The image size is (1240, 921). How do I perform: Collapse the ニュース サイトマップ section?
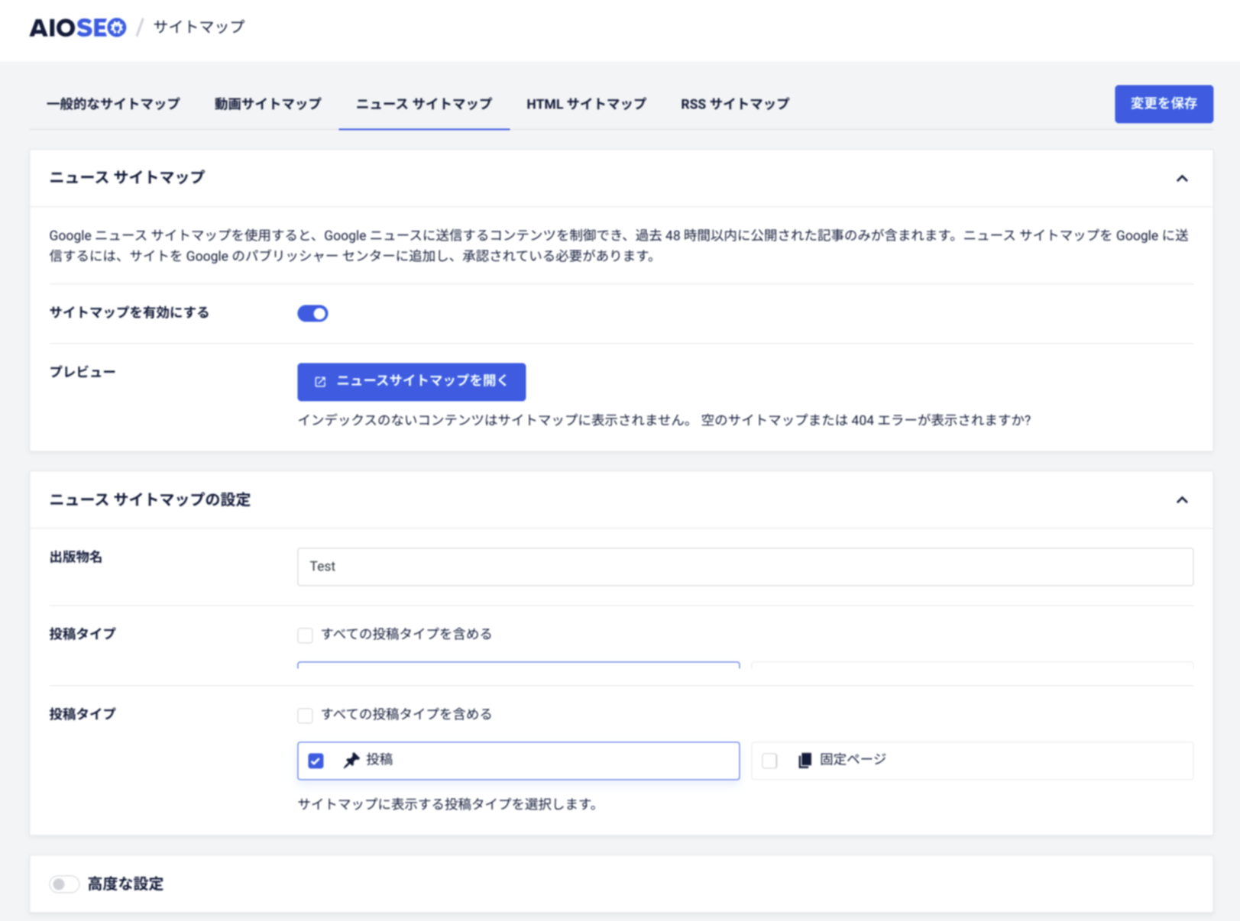1182,178
